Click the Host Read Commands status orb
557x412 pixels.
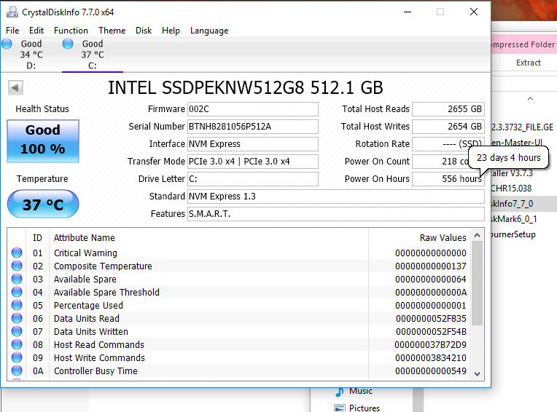[x=17, y=345]
